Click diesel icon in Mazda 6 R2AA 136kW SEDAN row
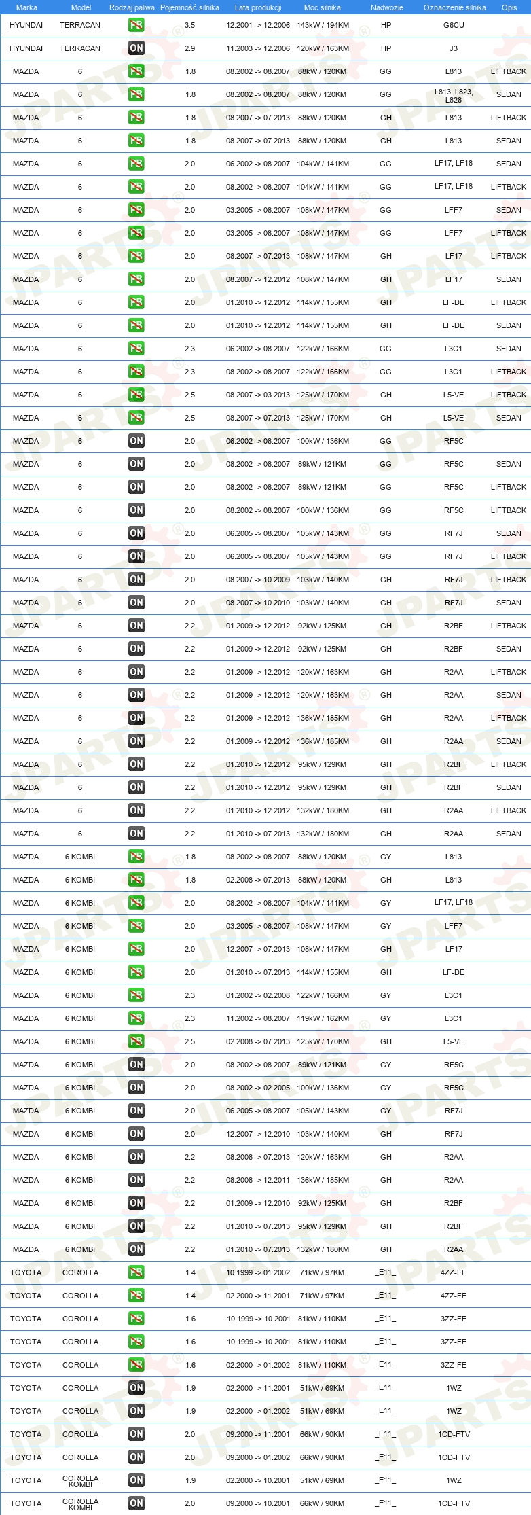Image resolution: width=531 pixels, height=1515 pixels. click(x=136, y=741)
